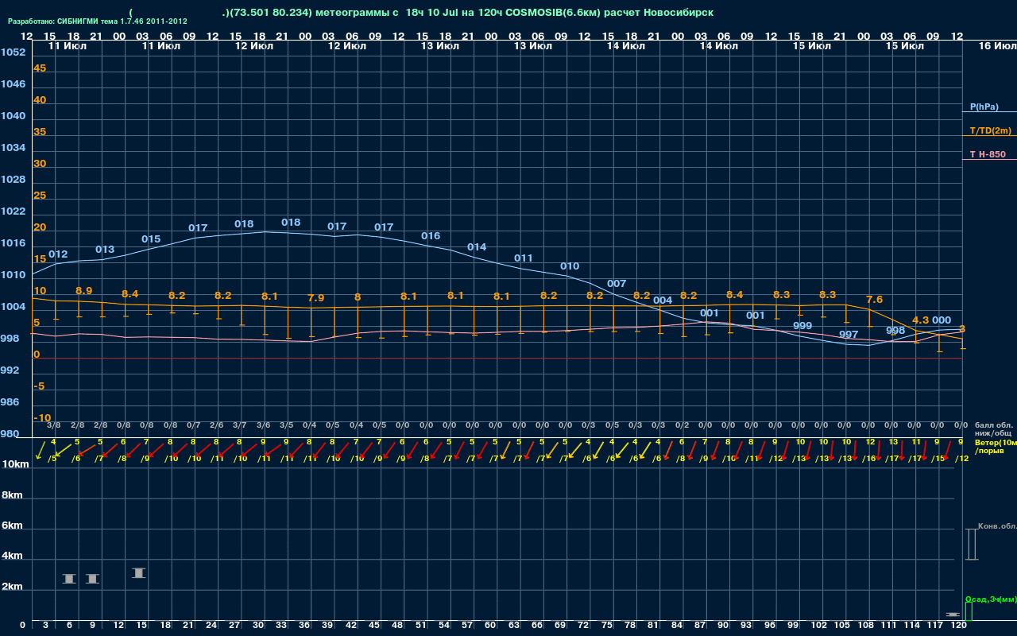Click the балл обл. ниж/общ label
Image resolution: width=1017 pixels, height=636 pixels.
993,429
